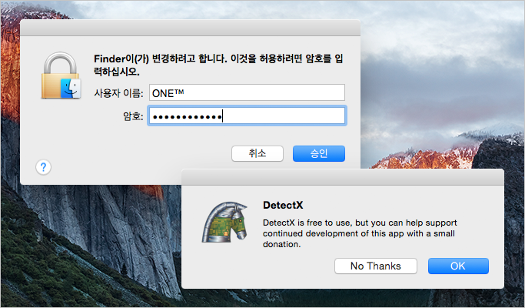Click the lock with Finder icon
Screen dimensions: 525x308
(61, 75)
